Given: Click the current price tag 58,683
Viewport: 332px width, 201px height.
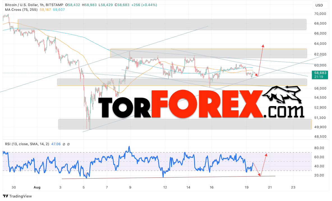Looking at the screenshot, I should (x=320, y=75).
